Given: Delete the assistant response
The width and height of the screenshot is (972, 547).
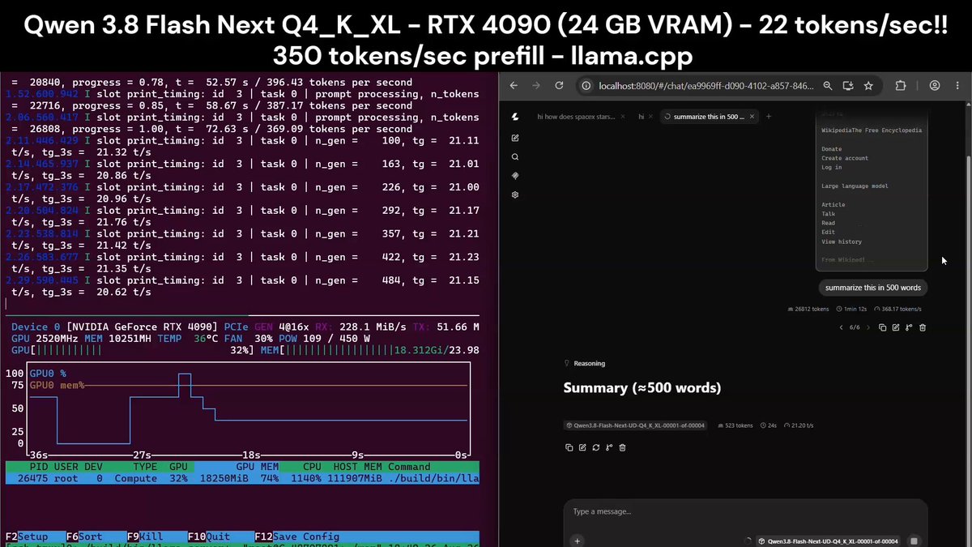Looking at the screenshot, I should (622, 447).
